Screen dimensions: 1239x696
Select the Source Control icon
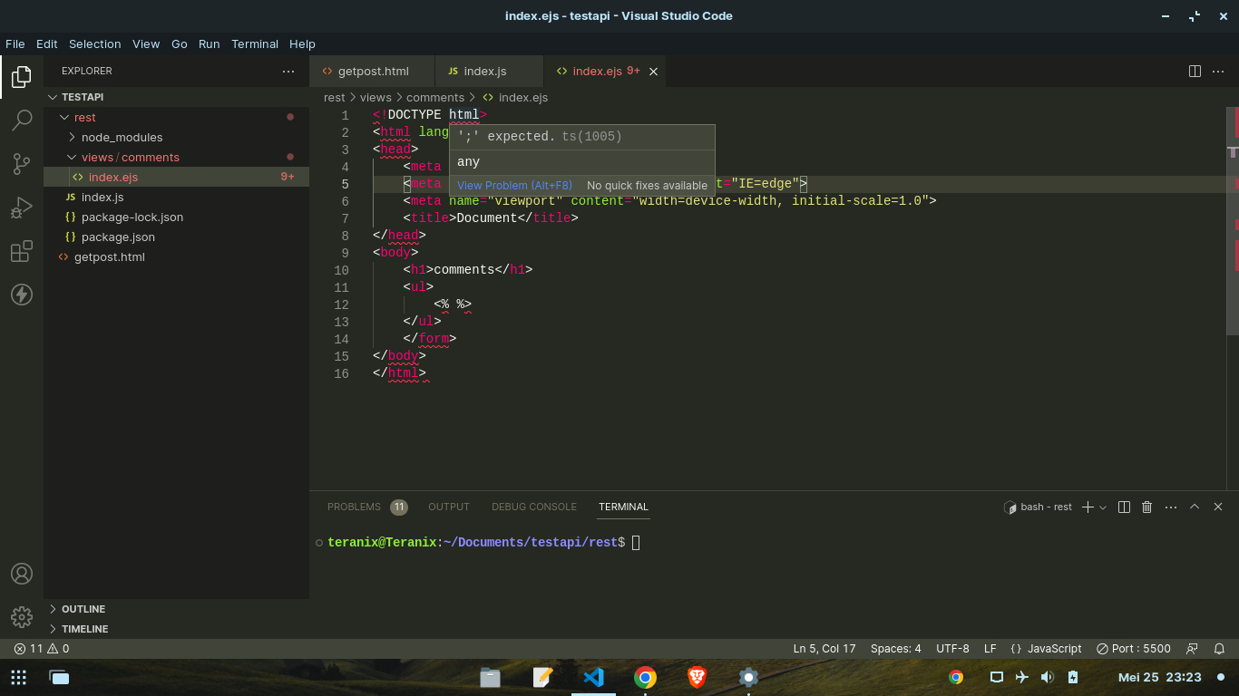(x=22, y=164)
